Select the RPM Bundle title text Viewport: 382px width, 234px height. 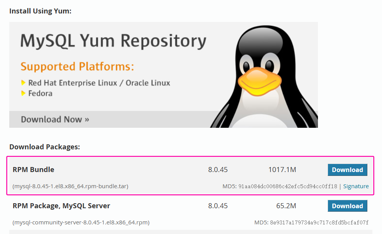coord(33,170)
